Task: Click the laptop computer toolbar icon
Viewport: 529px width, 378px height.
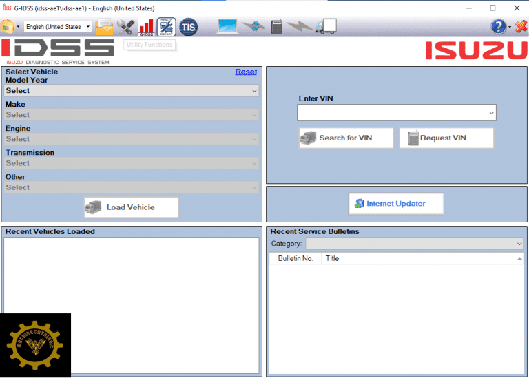Action: 227,26
